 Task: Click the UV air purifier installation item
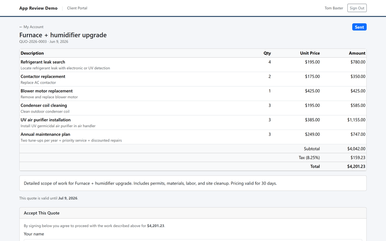point(46,120)
